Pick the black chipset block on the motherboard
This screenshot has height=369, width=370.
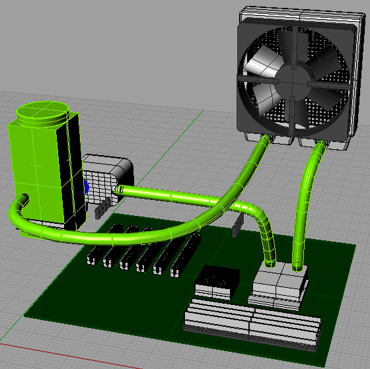tap(217, 282)
